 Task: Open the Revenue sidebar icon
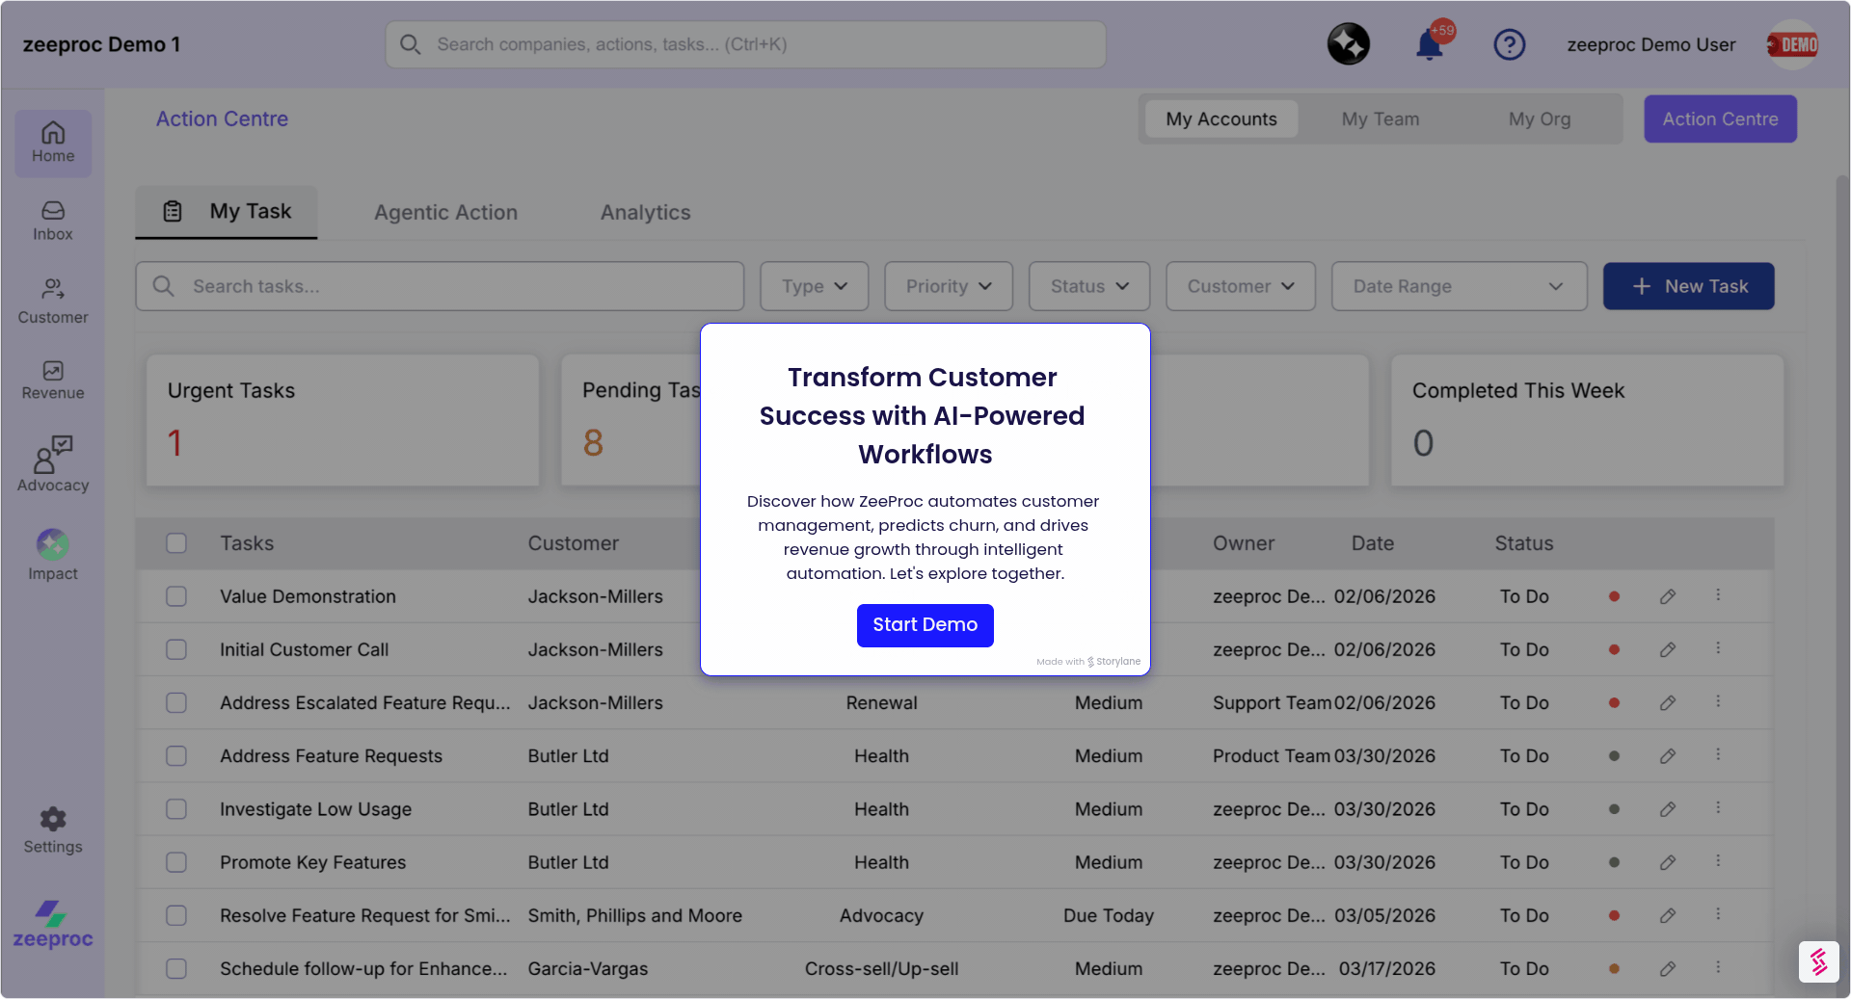pos(53,381)
